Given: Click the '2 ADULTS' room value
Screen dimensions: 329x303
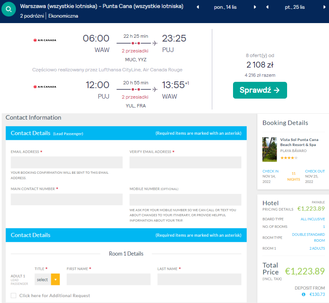Looking at the screenshot, I should [317, 248].
